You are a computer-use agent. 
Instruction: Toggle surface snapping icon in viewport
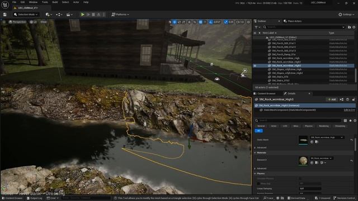[x=195, y=22]
